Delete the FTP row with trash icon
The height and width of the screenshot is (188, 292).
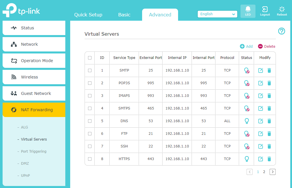269,134
